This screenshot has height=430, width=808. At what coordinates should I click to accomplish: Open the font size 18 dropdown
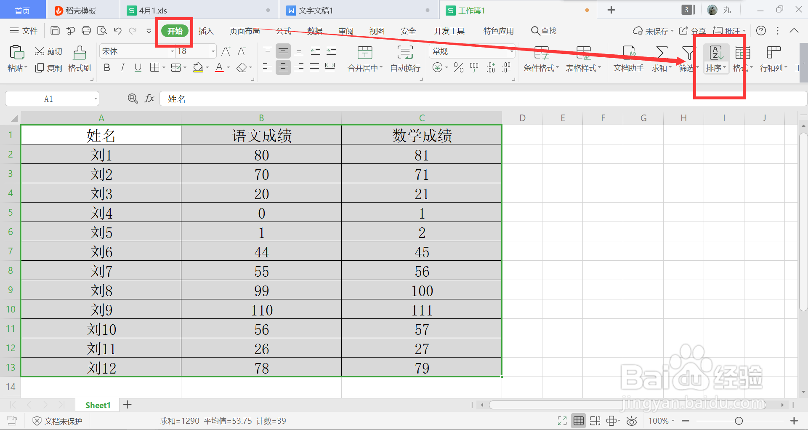point(213,51)
